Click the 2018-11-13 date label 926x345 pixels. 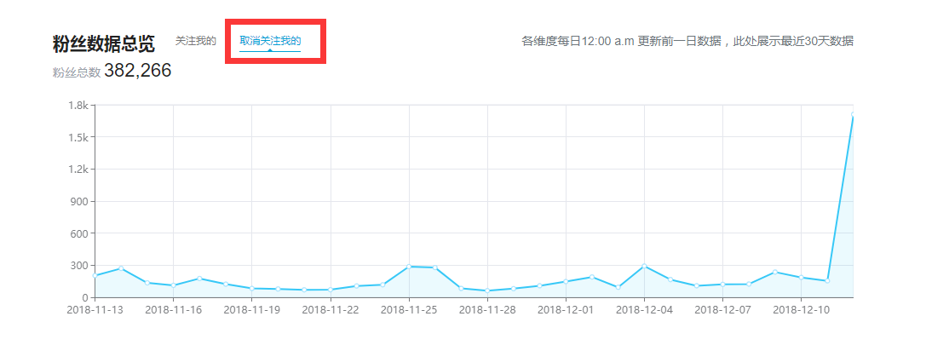coord(95,309)
